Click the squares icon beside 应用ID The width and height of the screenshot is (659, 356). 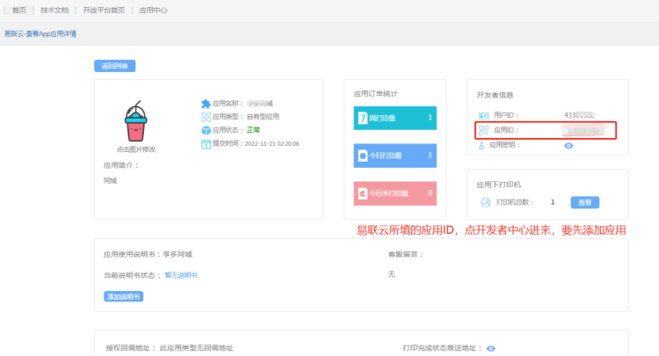[482, 130]
